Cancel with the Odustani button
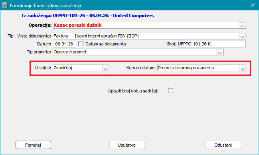This screenshot has width=259, height=155. (x=223, y=145)
